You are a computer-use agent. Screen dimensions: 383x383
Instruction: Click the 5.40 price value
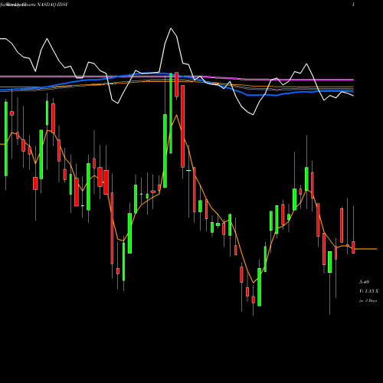point(364,282)
